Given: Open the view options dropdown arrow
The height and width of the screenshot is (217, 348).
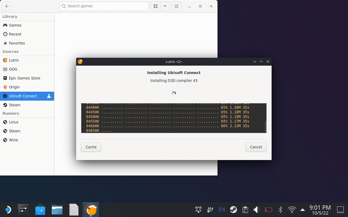Looking at the screenshot, I should tap(165, 6).
